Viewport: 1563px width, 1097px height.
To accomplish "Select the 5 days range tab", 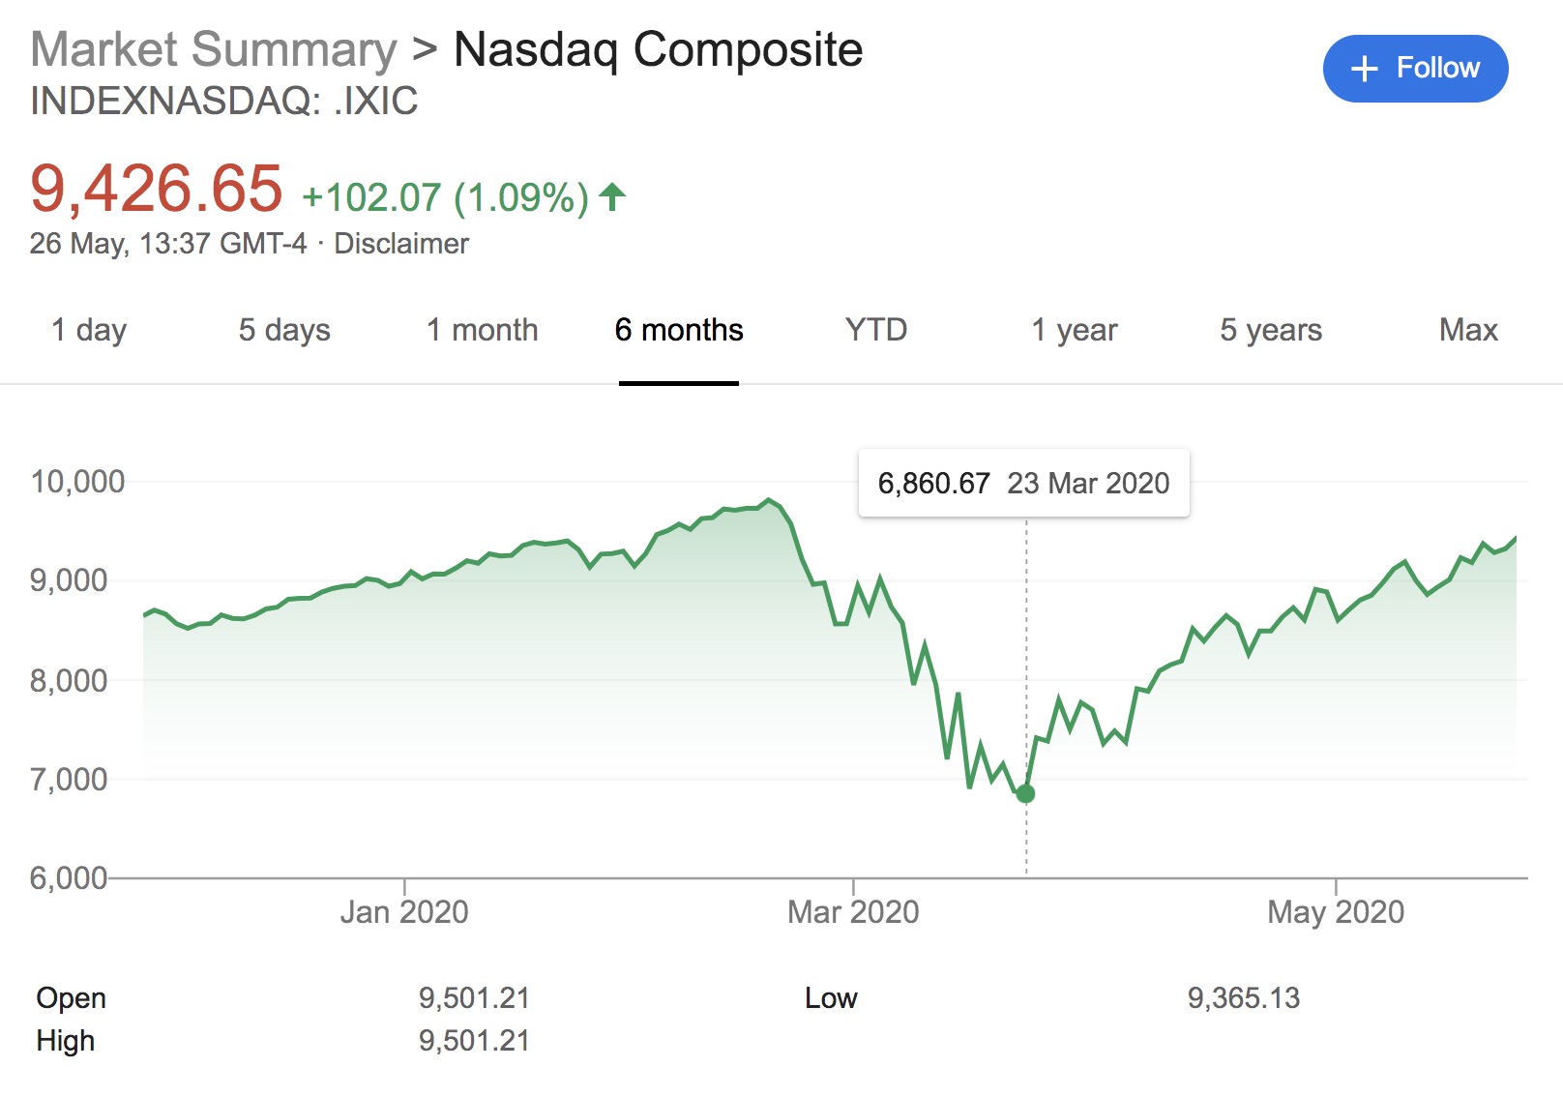I will [284, 330].
